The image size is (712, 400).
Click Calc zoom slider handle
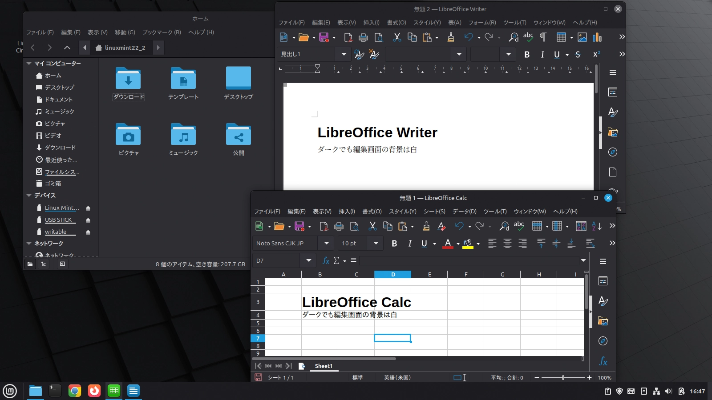tap(563, 377)
